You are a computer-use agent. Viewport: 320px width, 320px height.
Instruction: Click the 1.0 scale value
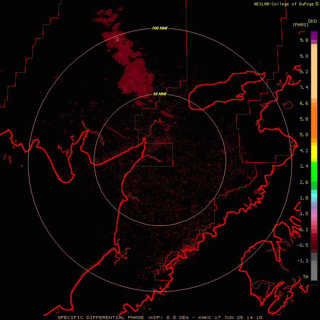tap(304, 214)
